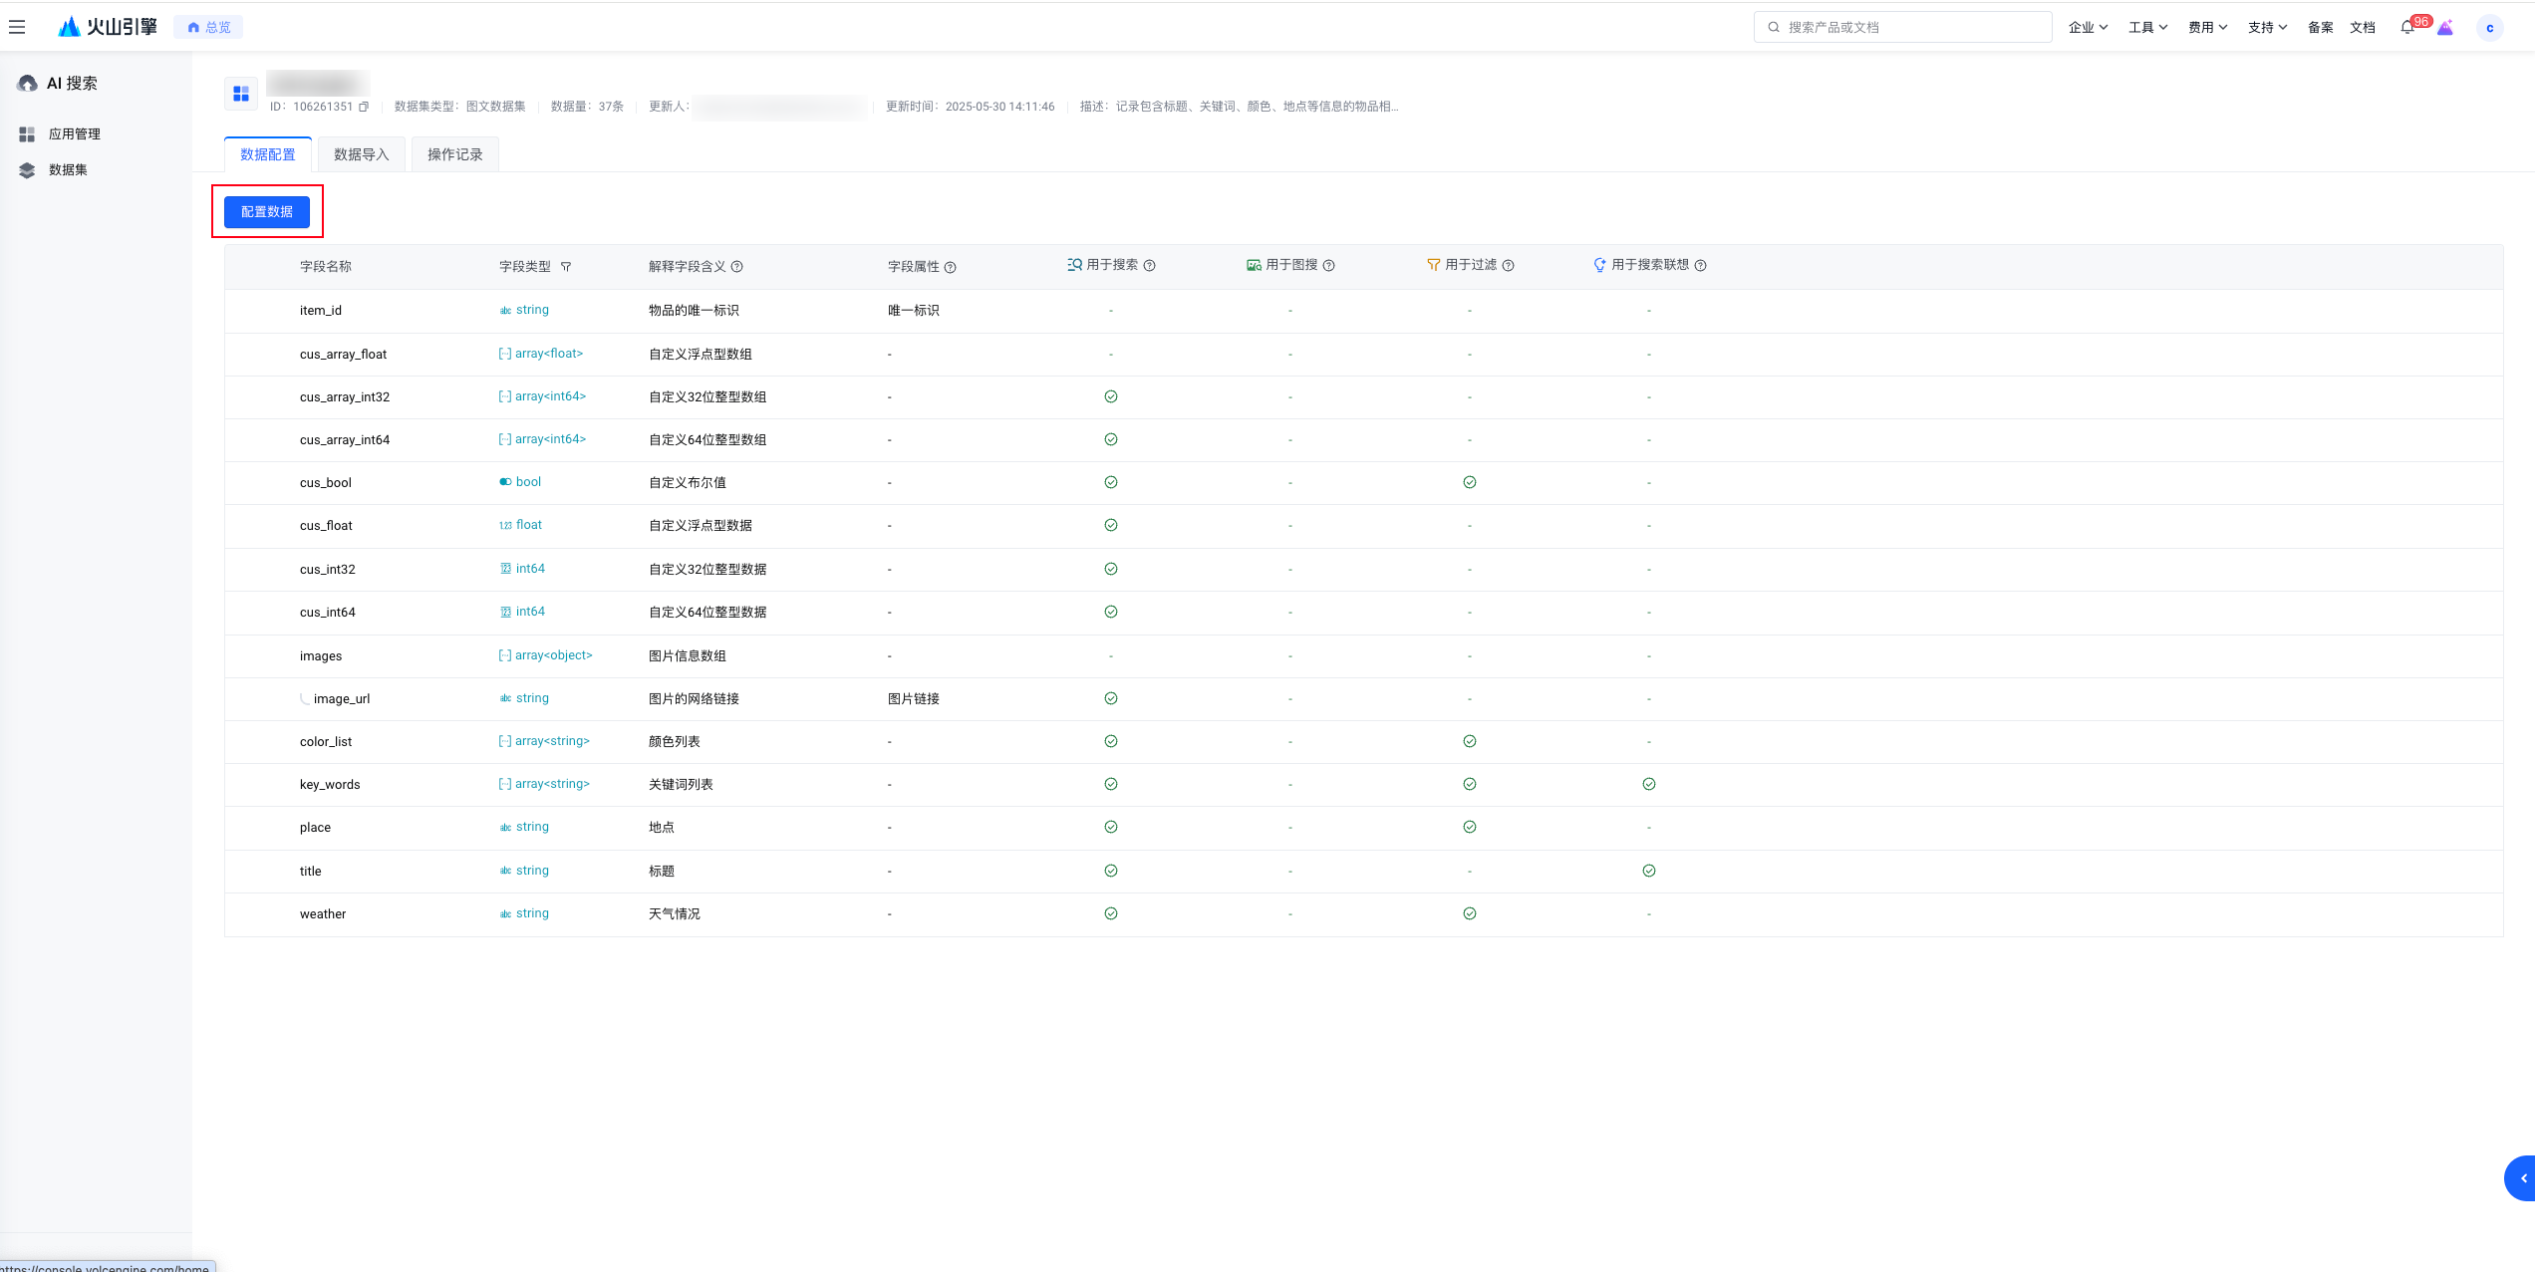Image resolution: width=2535 pixels, height=1272 pixels.
Task: Switch to the 数据导入 tab
Action: point(361,154)
